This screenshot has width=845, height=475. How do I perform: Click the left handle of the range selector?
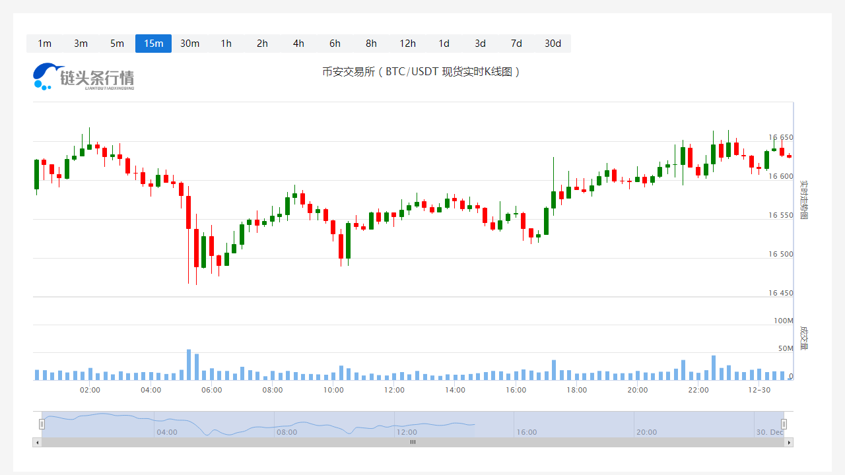point(42,424)
